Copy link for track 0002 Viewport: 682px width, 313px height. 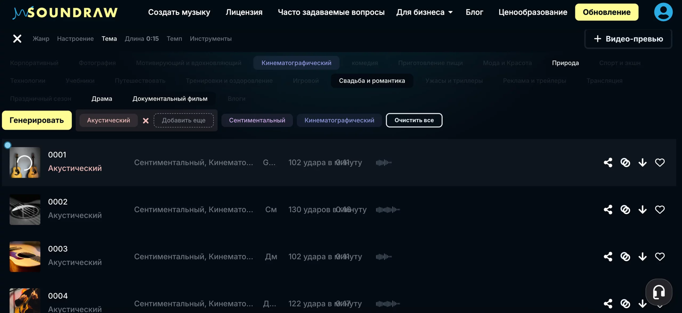pyautogui.click(x=625, y=210)
